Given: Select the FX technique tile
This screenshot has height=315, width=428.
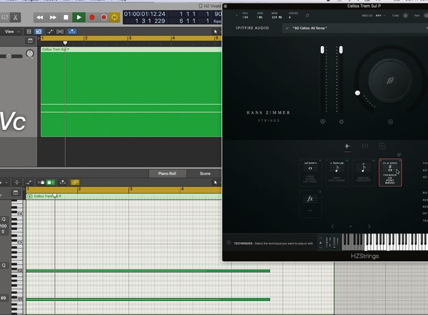Looking at the screenshot, I should (310, 203).
